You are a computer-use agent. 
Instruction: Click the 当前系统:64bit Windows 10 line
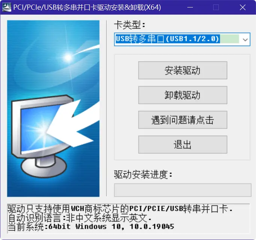91,226
